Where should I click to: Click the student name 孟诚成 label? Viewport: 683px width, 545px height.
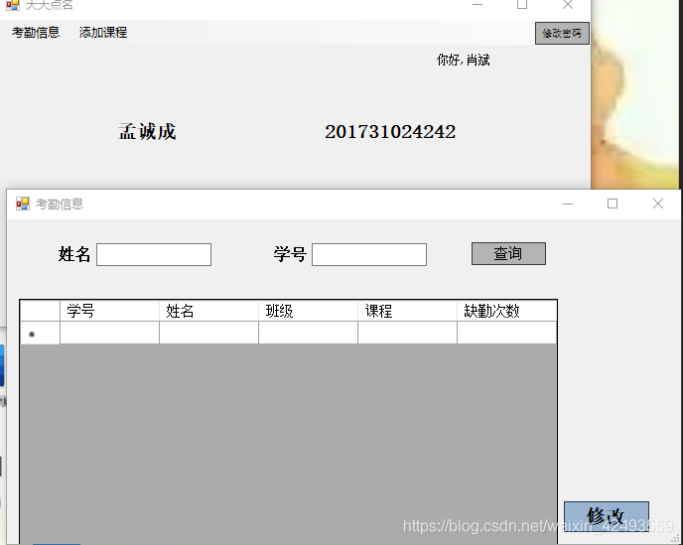(147, 132)
